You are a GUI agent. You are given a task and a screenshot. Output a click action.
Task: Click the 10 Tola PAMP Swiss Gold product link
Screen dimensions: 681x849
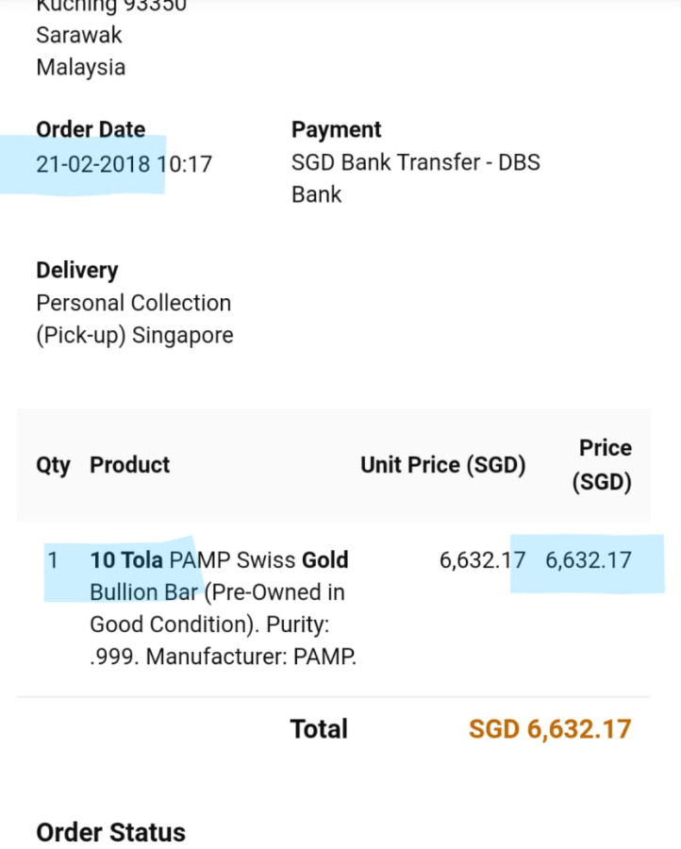point(219,560)
